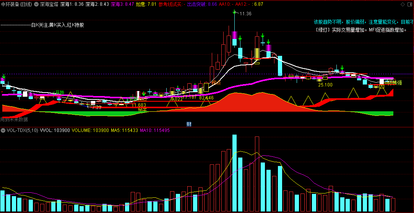
Task: Click the magenta 深海3: 8.47 value
Action: [x=122, y=4]
